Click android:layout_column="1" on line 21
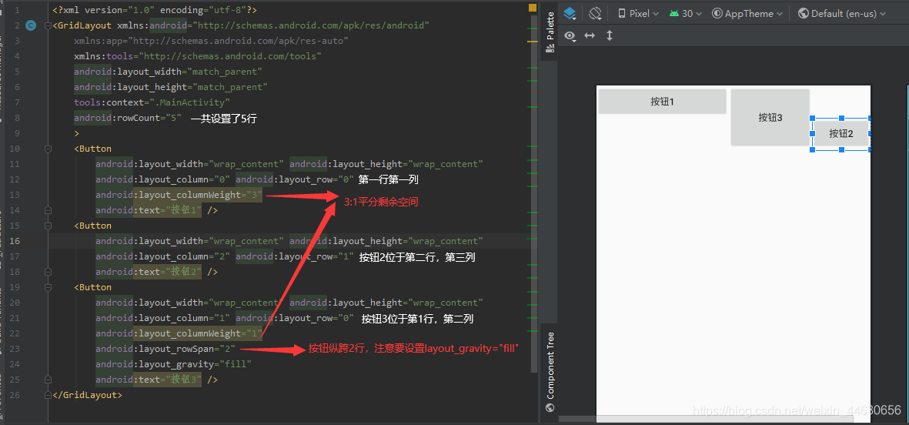Viewport: 909px width, 425px height. (x=163, y=318)
